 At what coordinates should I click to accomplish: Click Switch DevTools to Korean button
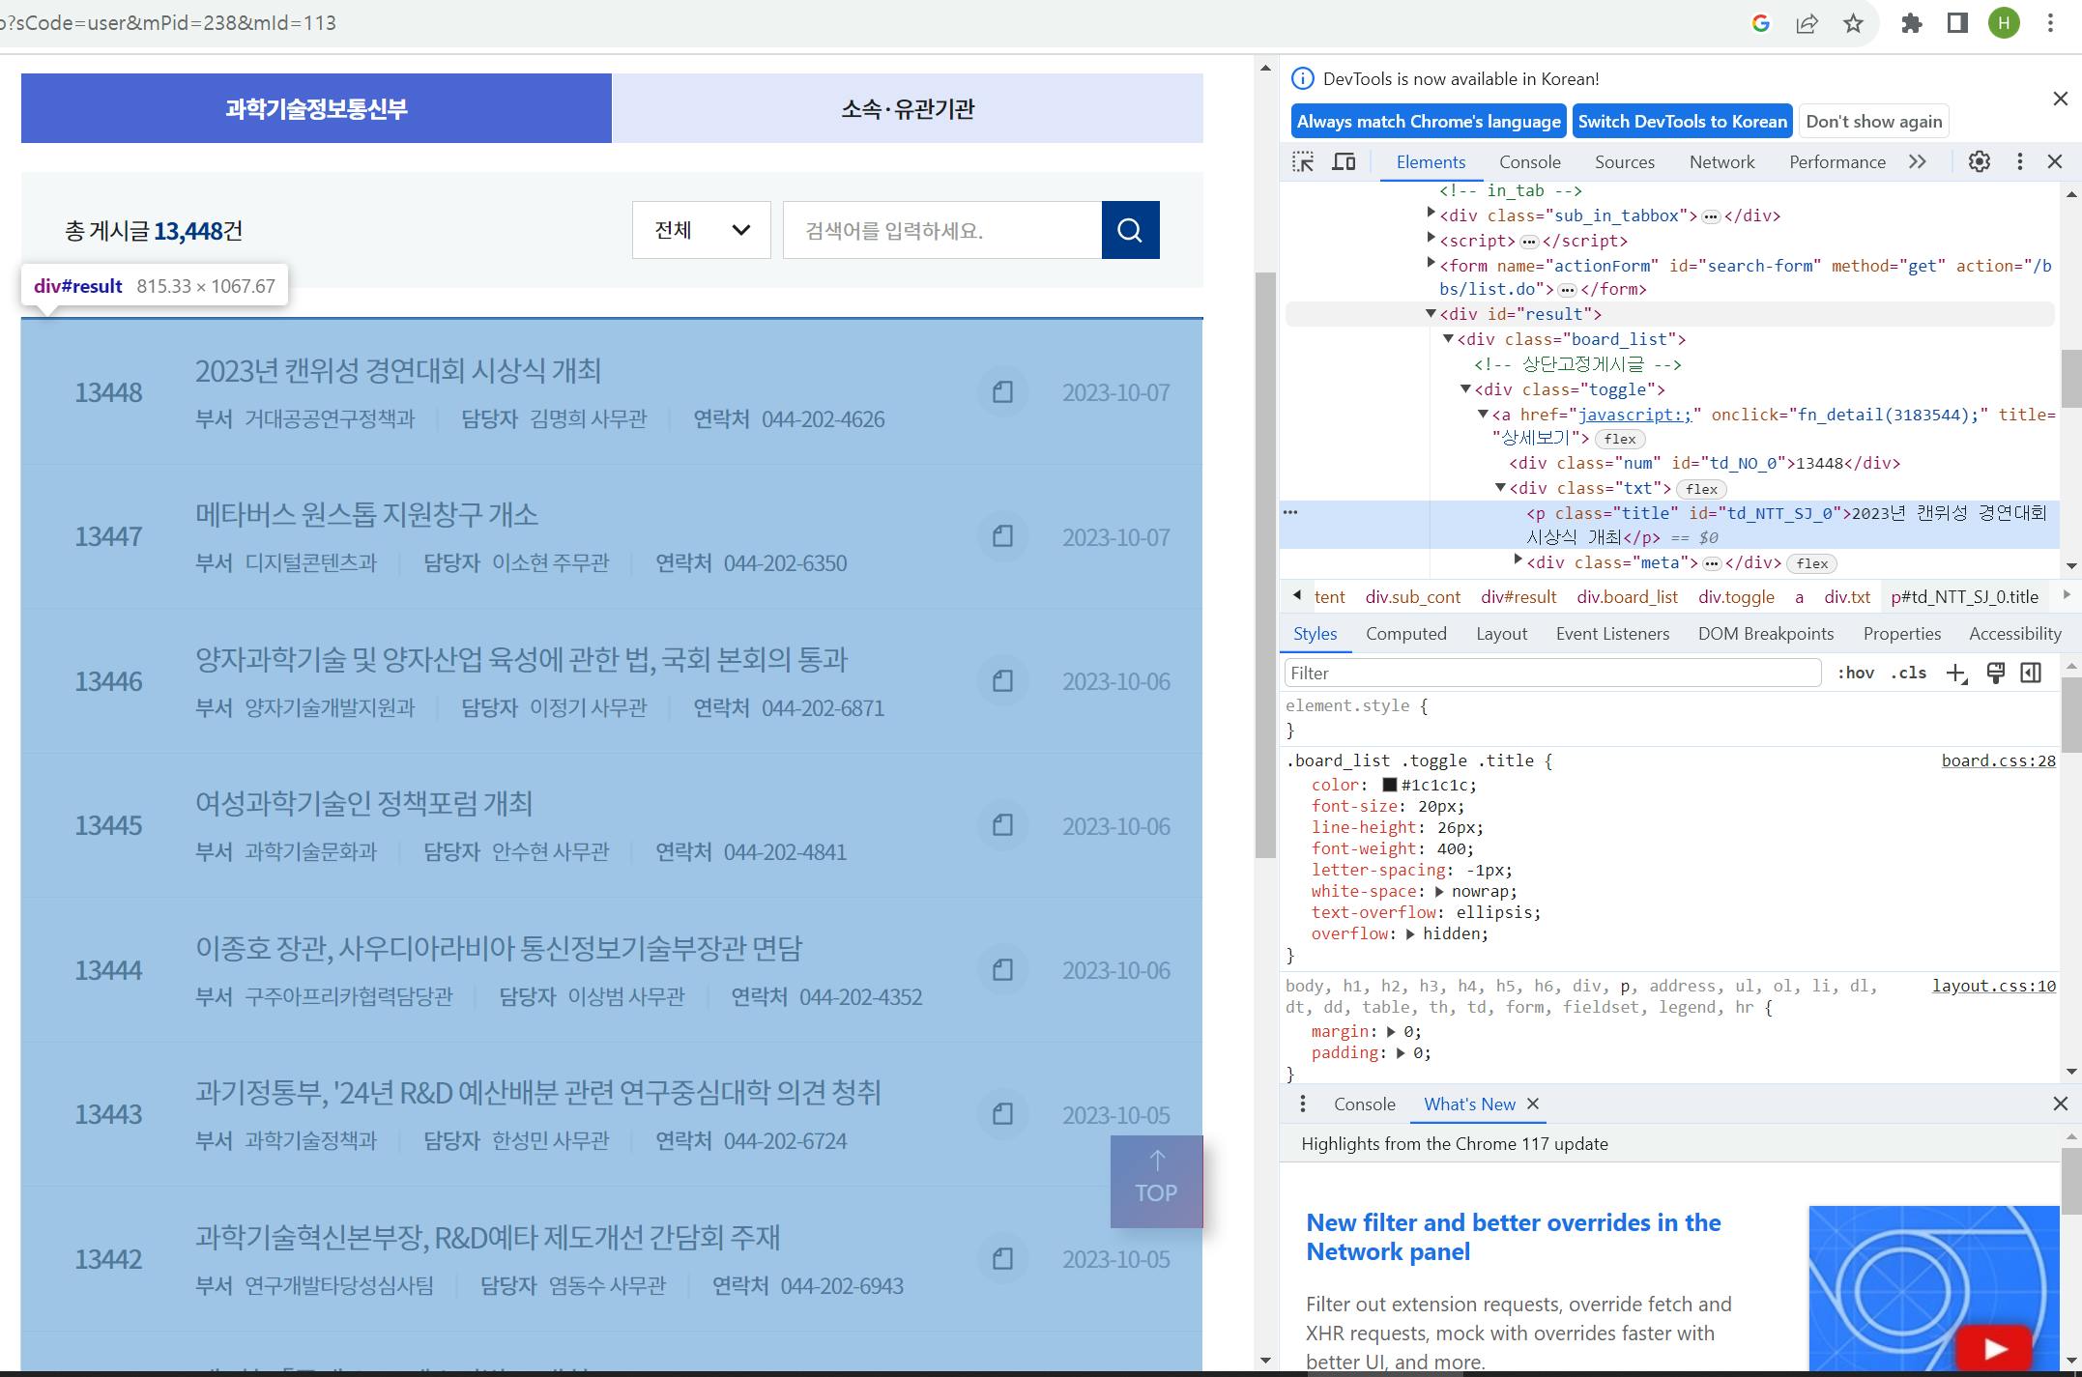pyautogui.click(x=1682, y=122)
